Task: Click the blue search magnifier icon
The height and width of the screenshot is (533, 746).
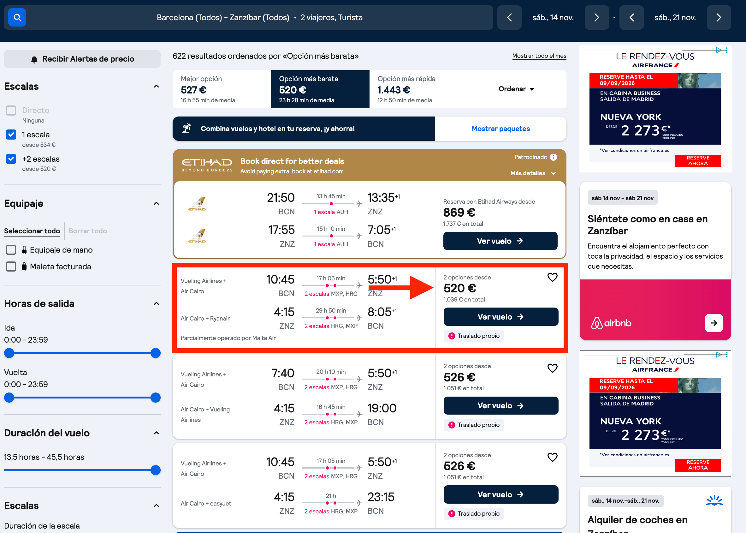Action: coord(17,17)
